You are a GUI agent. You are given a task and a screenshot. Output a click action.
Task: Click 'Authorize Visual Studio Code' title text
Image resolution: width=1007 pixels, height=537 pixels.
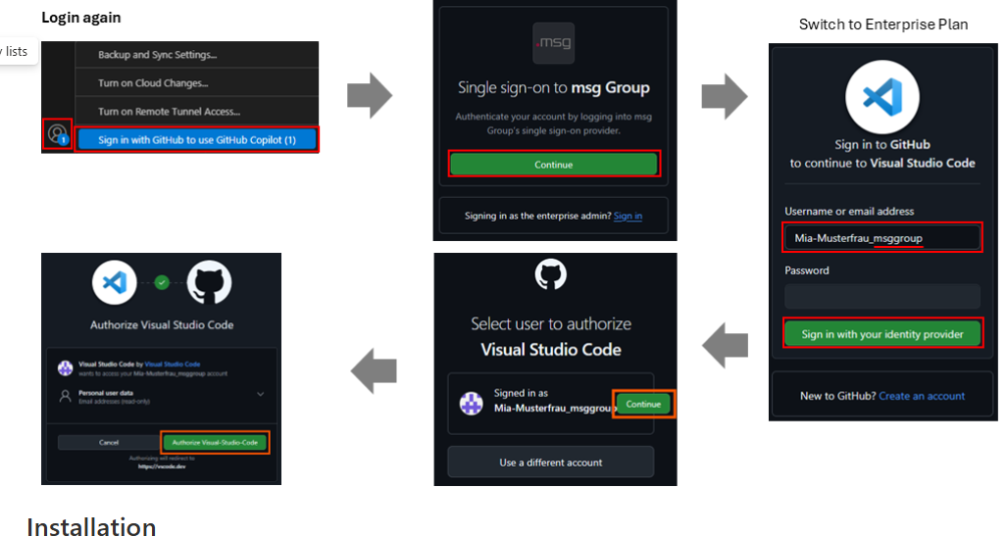pos(162,324)
